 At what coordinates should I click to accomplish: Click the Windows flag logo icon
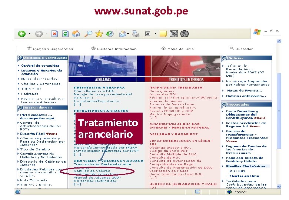(x=257, y=32)
